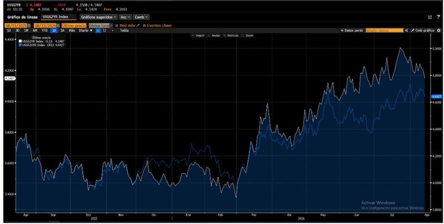Edit moving average pencil icon
Viewport: 444px width, 224px height.
click(x=138, y=26)
